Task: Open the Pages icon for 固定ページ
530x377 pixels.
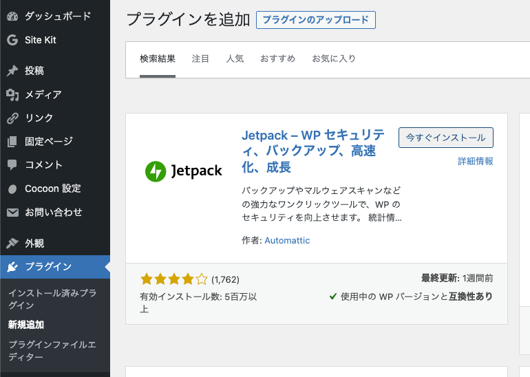Action: pos(12,142)
